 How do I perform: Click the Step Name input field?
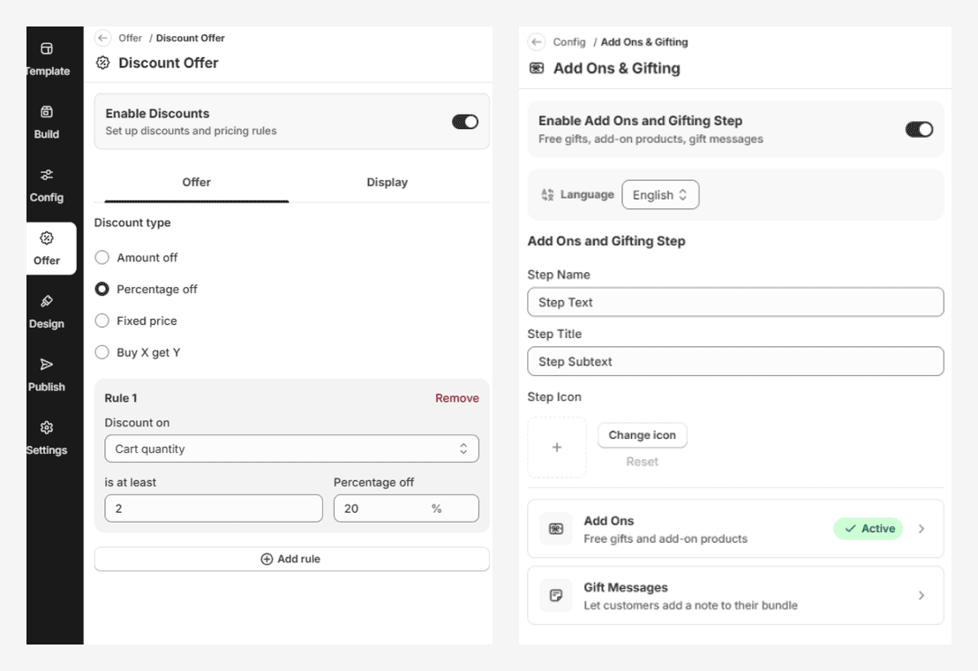point(735,302)
